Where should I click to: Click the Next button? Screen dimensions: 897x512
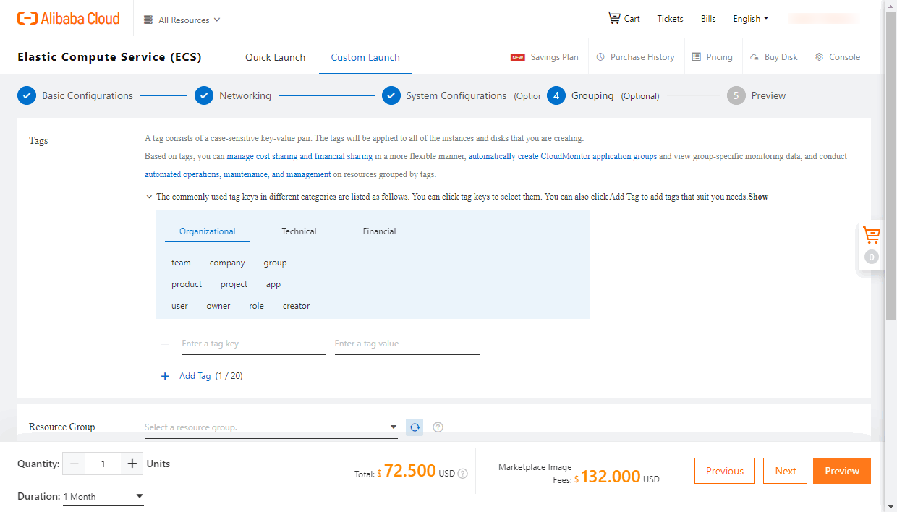785,470
